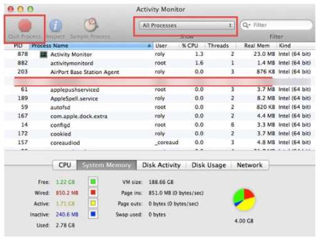
Task: Click the Used 2.78 GB value
Action: click(x=65, y=225)
